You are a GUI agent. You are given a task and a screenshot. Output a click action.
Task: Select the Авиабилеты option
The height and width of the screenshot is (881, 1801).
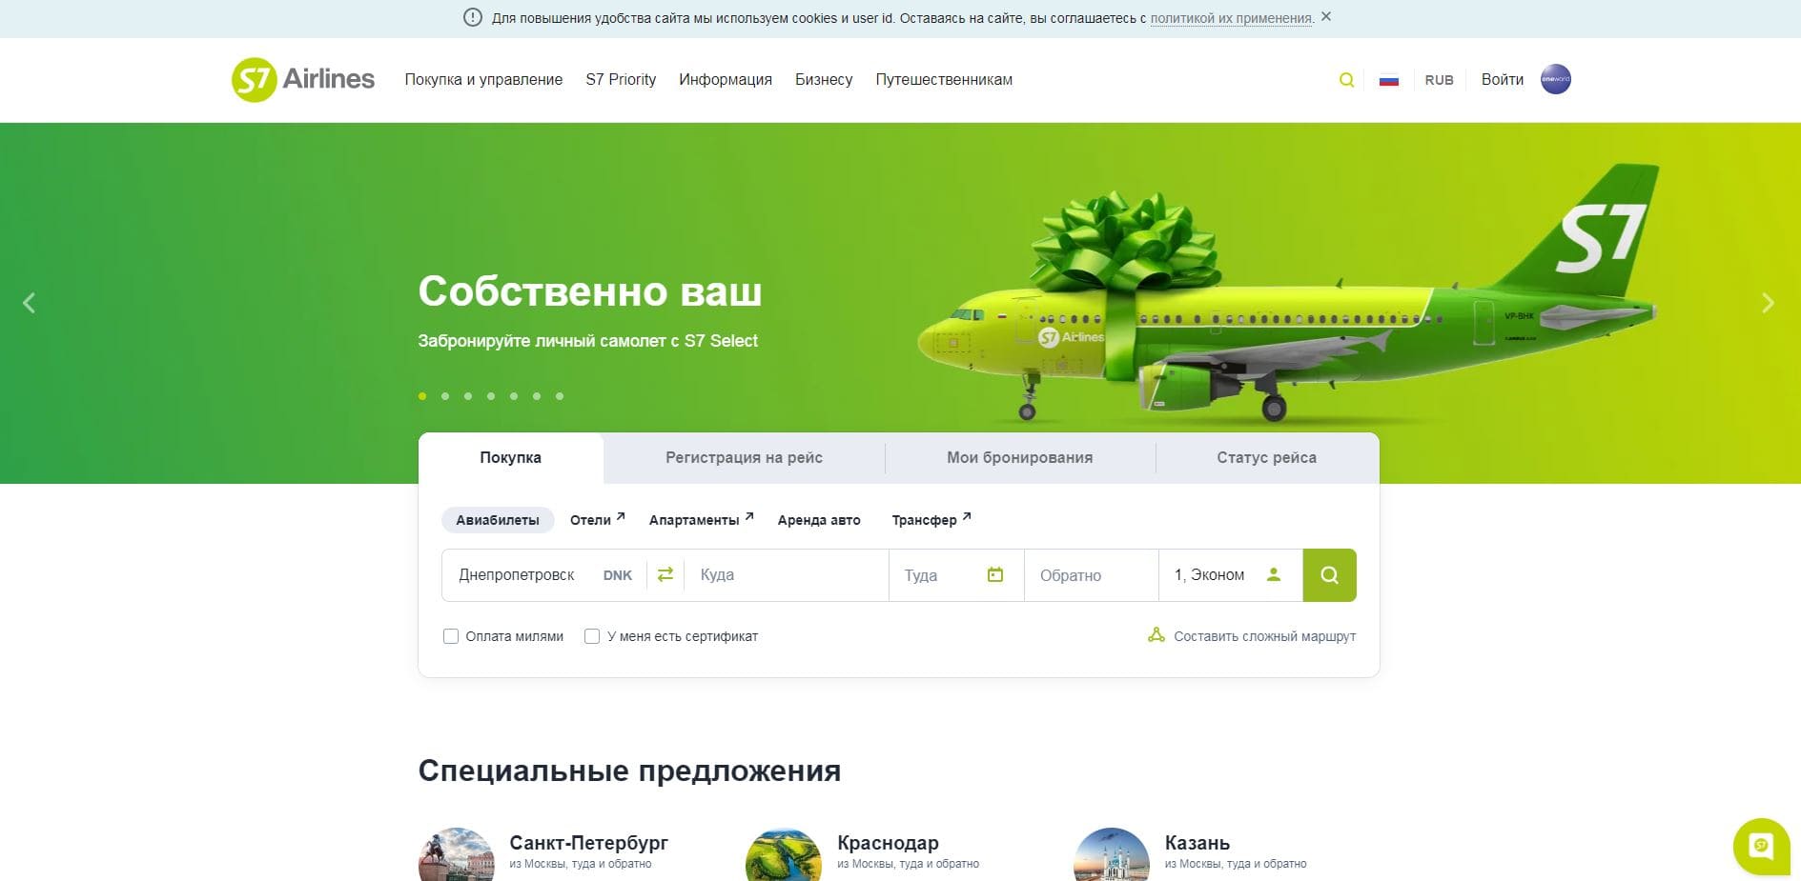[498, 520]
